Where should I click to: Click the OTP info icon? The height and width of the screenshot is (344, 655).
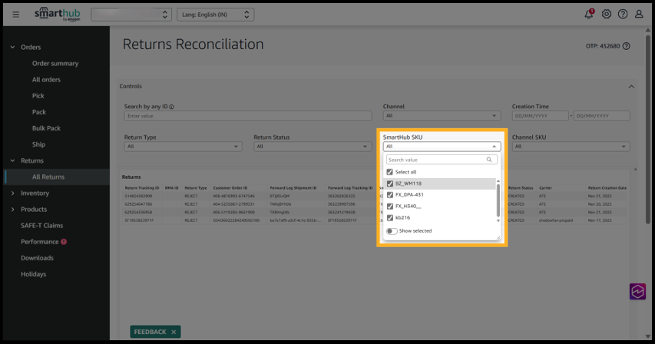click(627, 46)
